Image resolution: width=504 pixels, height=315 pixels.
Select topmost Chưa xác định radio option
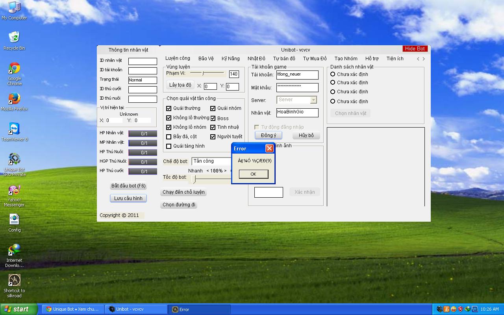click(x=333, y=74)
